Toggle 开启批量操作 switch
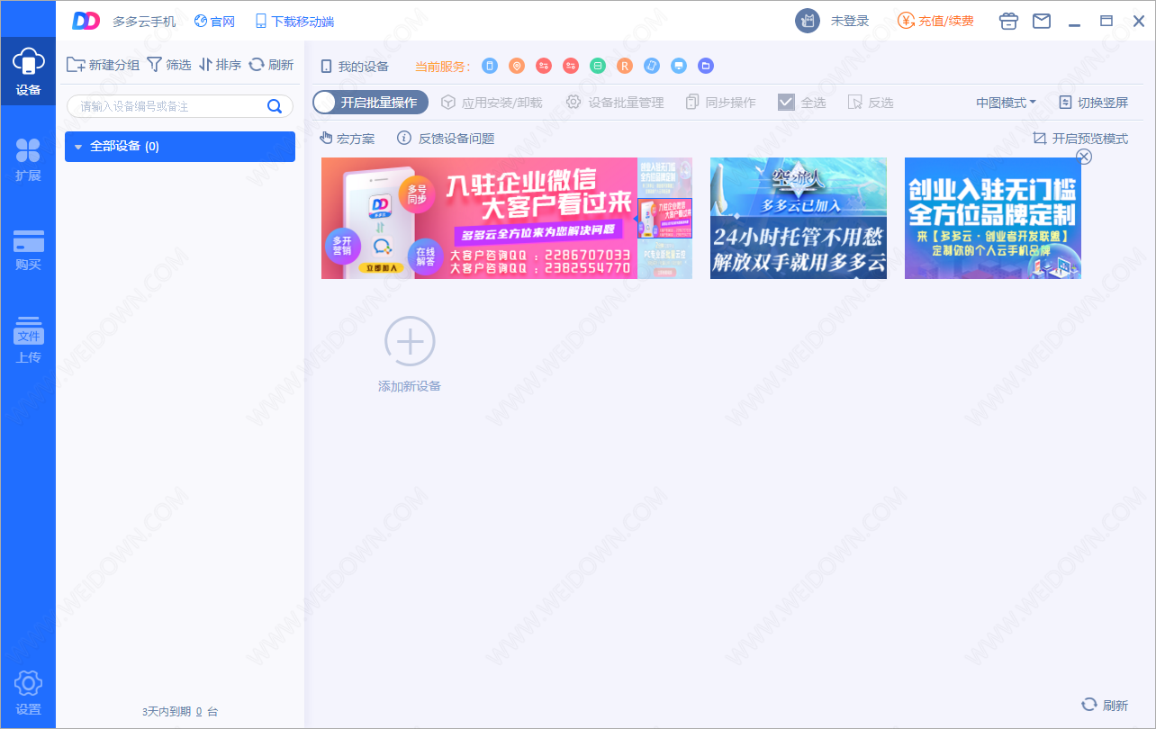 coord(370,103)
